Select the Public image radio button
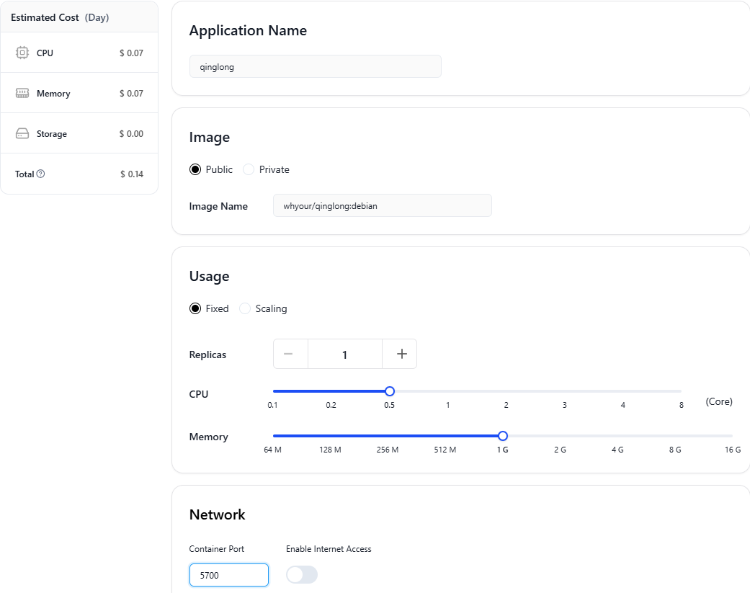This screenshot has height=593, width=750. coord(195,169)
